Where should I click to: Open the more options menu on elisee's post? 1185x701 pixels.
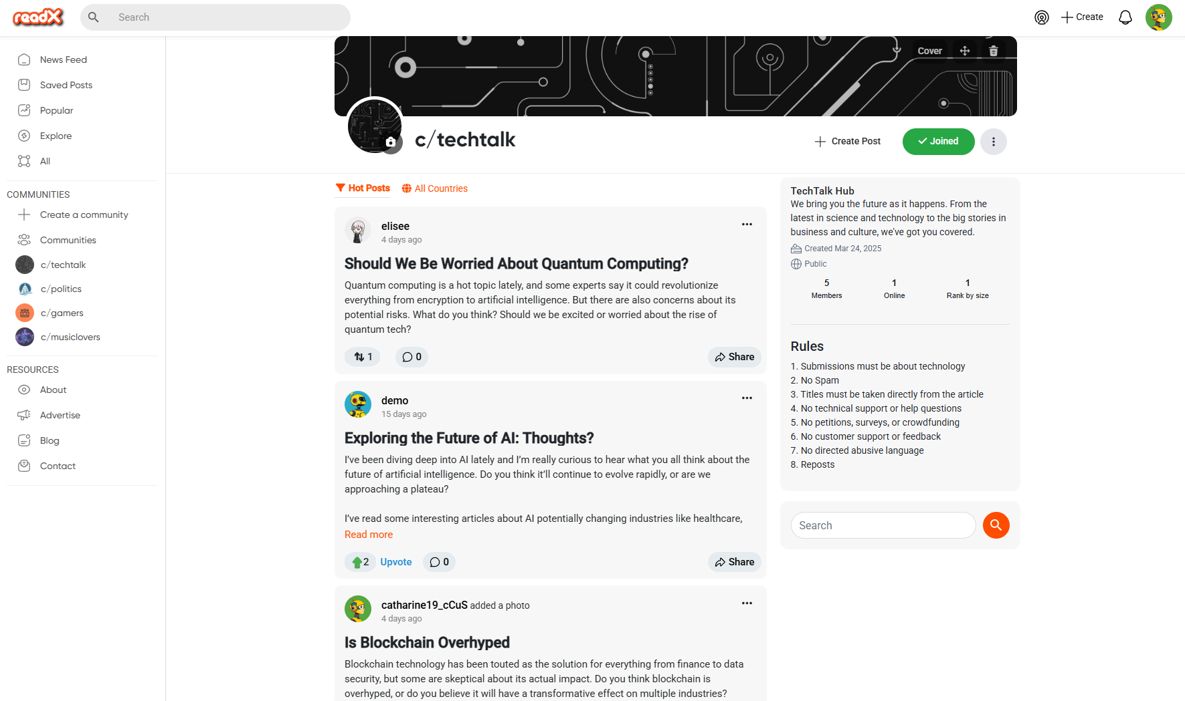pos(747,225)
